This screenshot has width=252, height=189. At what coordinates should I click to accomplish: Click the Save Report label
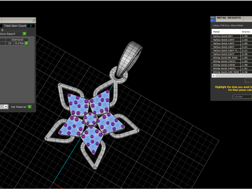8,34
